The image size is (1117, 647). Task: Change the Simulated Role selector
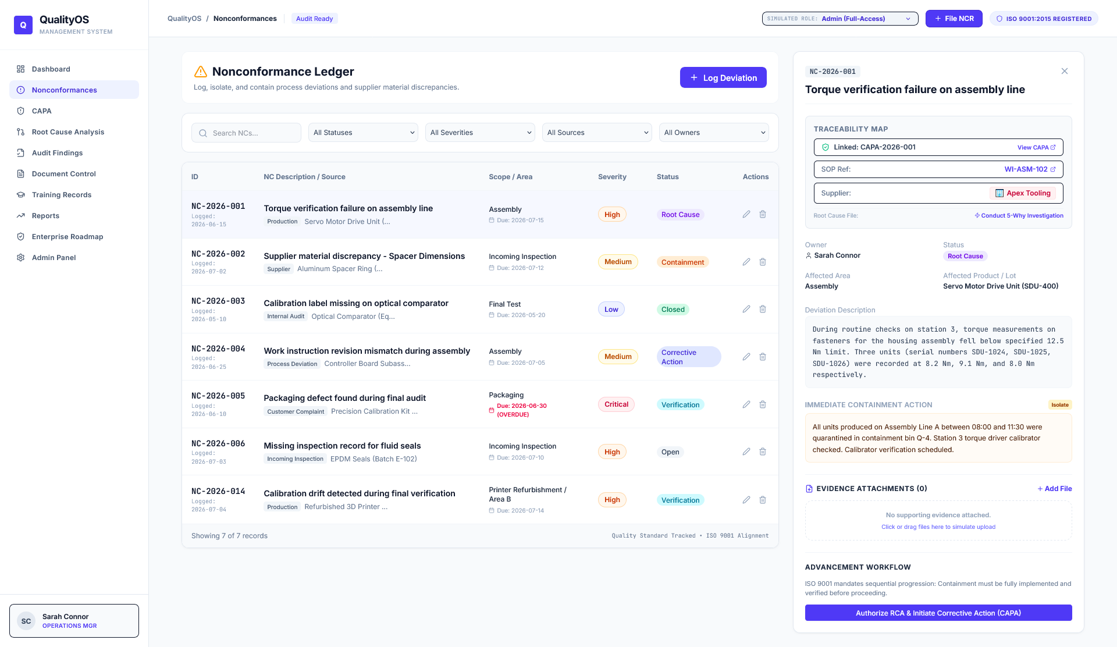tap(840, 19)
